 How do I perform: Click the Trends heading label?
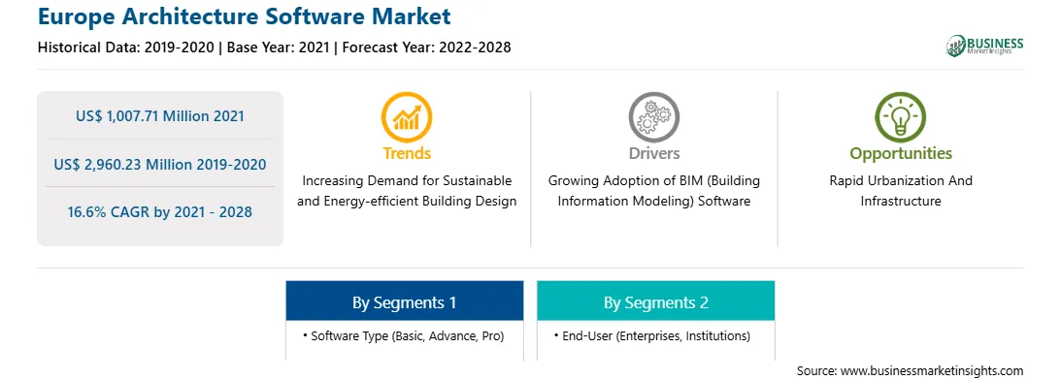point(407,153)
